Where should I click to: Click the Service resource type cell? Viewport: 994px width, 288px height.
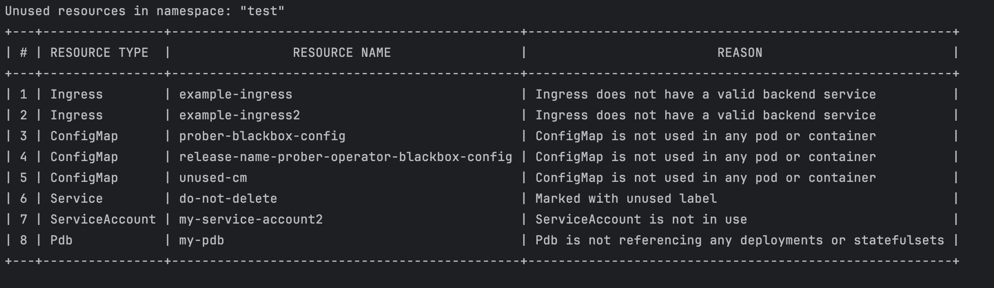(x=76, y=198)
